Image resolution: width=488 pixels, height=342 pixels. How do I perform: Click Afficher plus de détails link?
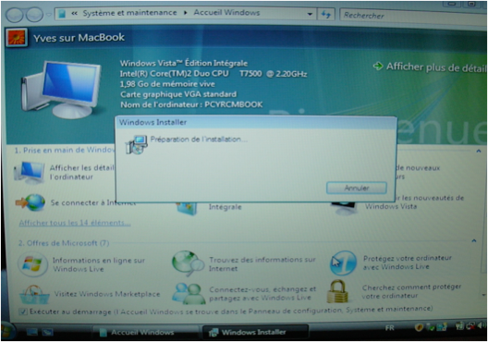(430, 67)
